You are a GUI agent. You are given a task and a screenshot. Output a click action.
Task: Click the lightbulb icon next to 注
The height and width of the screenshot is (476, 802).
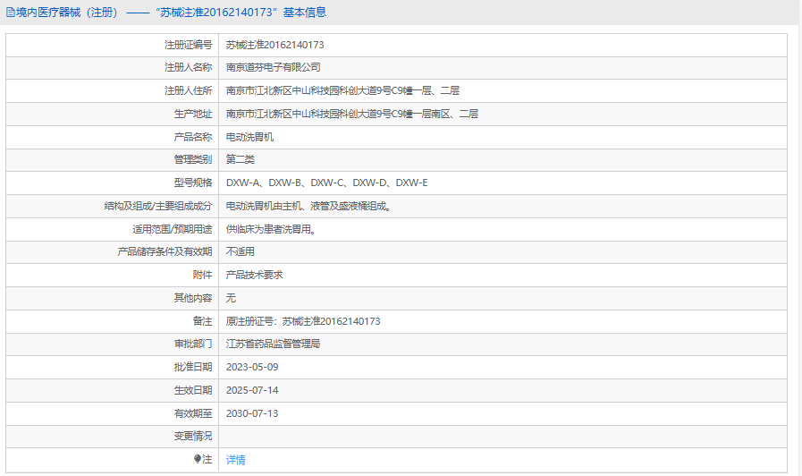[x=198, y=459]
